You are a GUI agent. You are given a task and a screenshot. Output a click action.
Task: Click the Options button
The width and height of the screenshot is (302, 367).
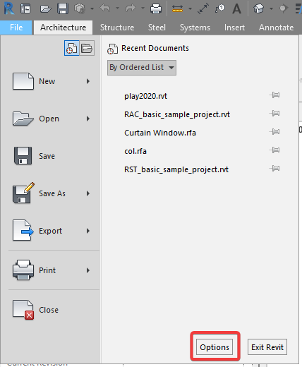(215, 347)
